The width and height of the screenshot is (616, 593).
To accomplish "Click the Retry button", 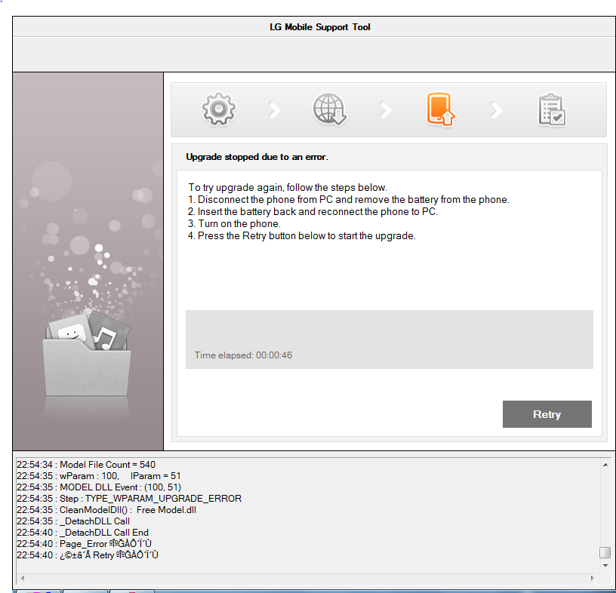I will [x=547, y=414].
